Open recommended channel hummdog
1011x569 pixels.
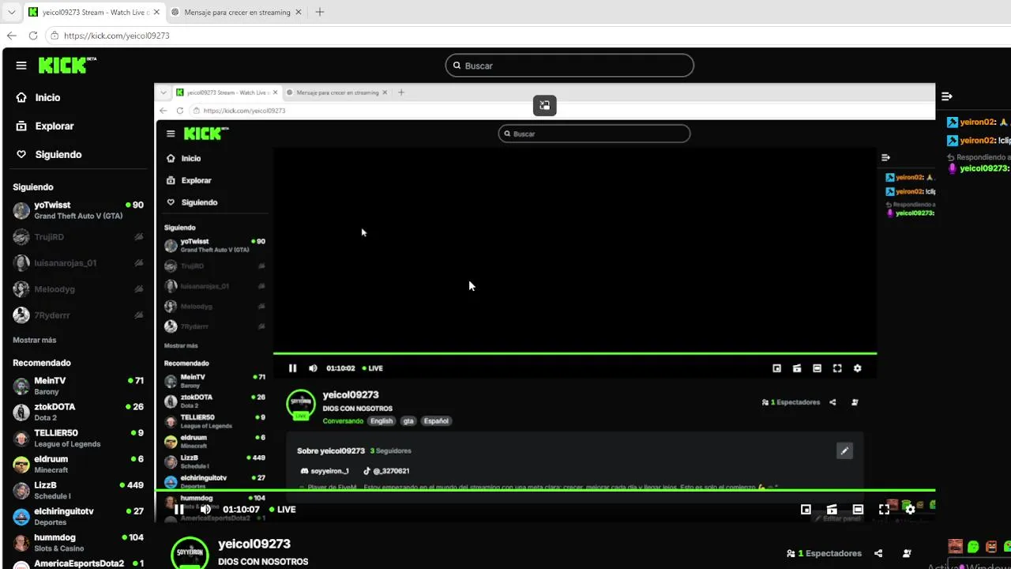[x=77, y=542]
